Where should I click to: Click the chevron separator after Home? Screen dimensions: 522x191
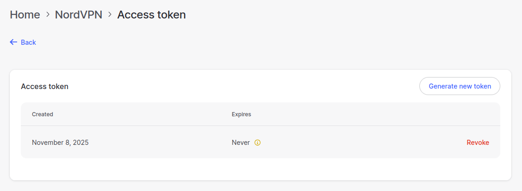click(48, 15)
